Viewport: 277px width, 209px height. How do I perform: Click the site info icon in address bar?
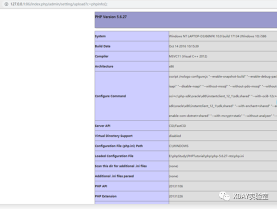pos(6,4)
